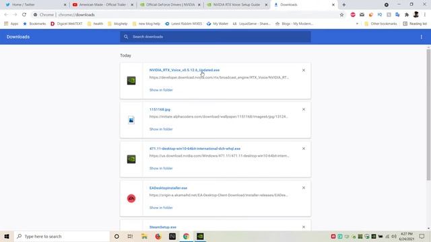Switch to the NVIDIA RTX Voice Setup Guide tab
This screenshot has height=242, width=431.
click(236, 5)
